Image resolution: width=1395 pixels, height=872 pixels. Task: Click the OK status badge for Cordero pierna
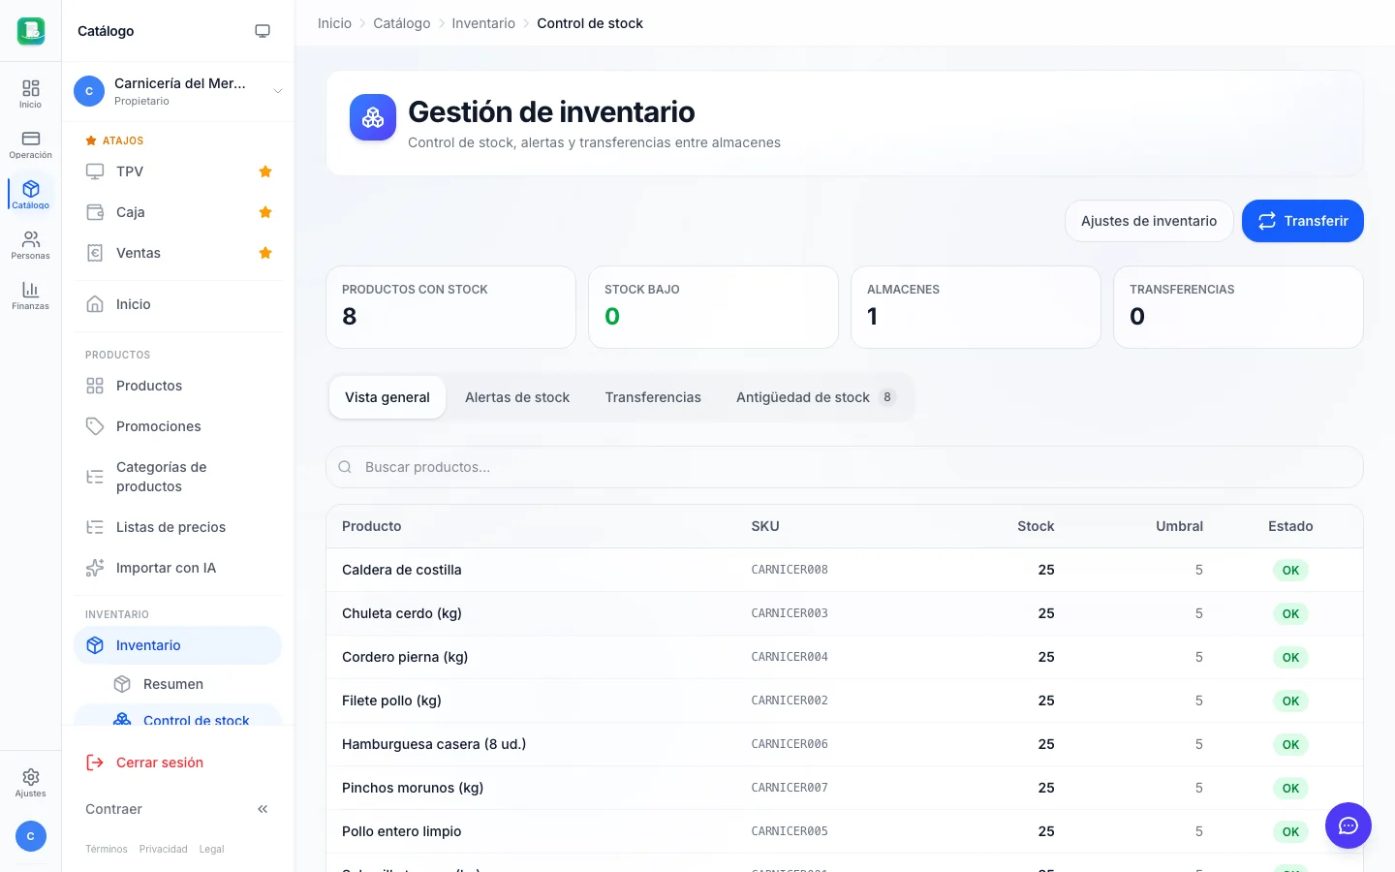click(x=1290, y=657)
